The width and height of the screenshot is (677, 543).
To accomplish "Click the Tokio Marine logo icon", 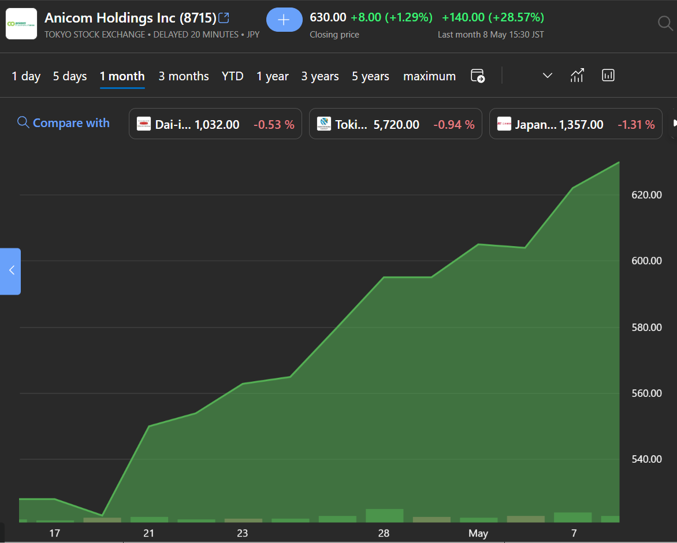I will click(324, 124).
